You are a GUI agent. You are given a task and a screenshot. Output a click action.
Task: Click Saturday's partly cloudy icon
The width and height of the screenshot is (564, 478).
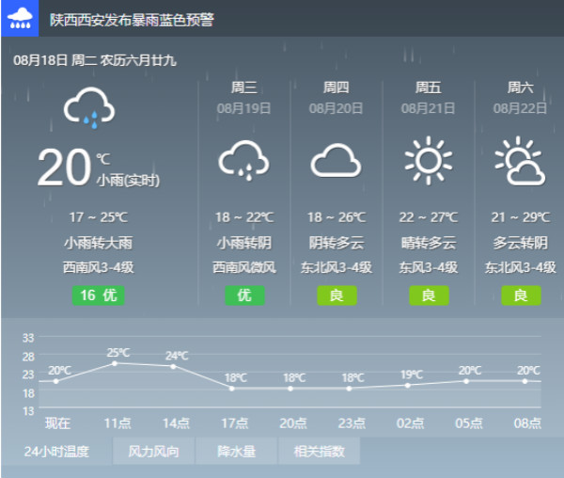point(520,161)
